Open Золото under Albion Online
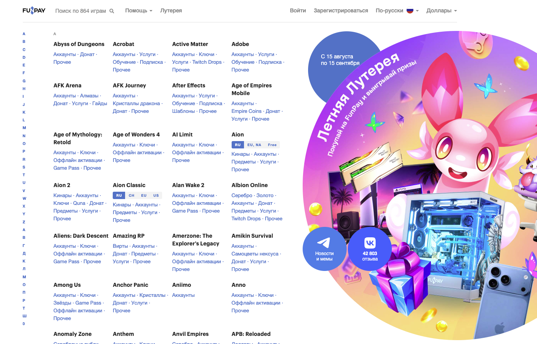The width and height of the screenshot is (537, 344). [x=265, y=196]
